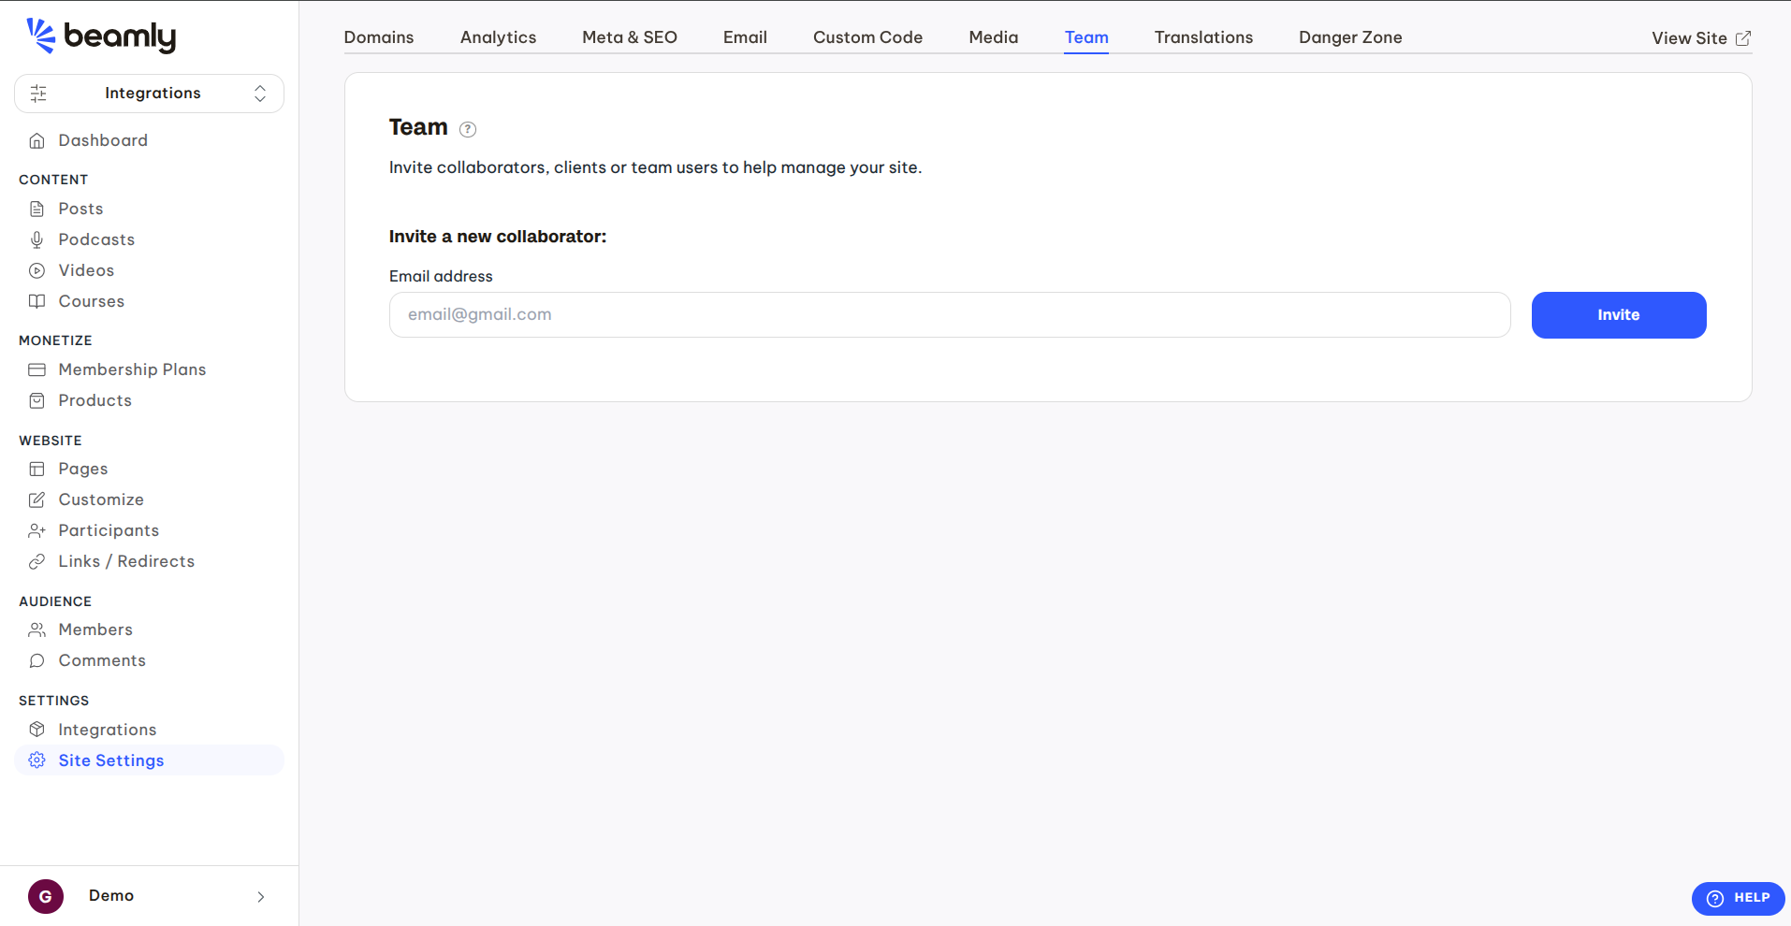Click the Customize pencil icon

(x=37, y=499)
